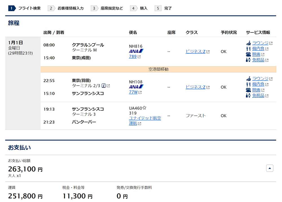The height and width of the screenshot is (202, 282).
Task: Click the external link icon beside ラウンジ
Action: pos(270,43)
